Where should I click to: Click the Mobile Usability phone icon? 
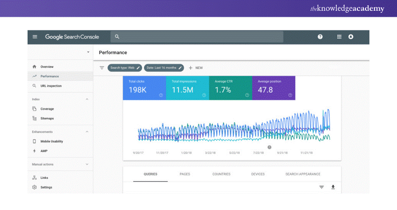point(35,141)
